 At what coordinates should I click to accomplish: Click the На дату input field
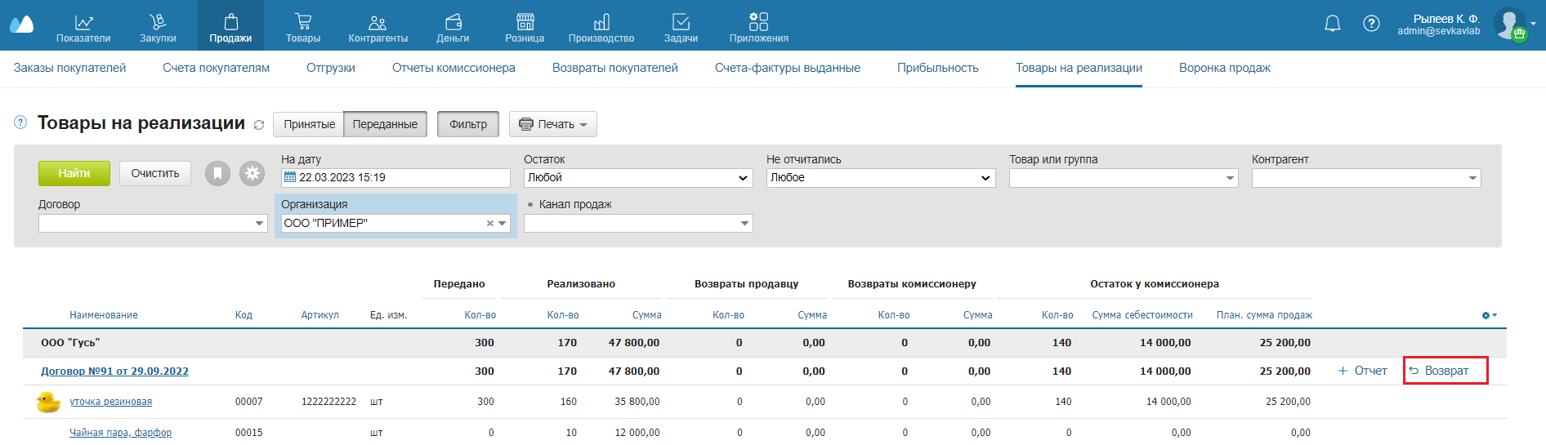point(400,178)
